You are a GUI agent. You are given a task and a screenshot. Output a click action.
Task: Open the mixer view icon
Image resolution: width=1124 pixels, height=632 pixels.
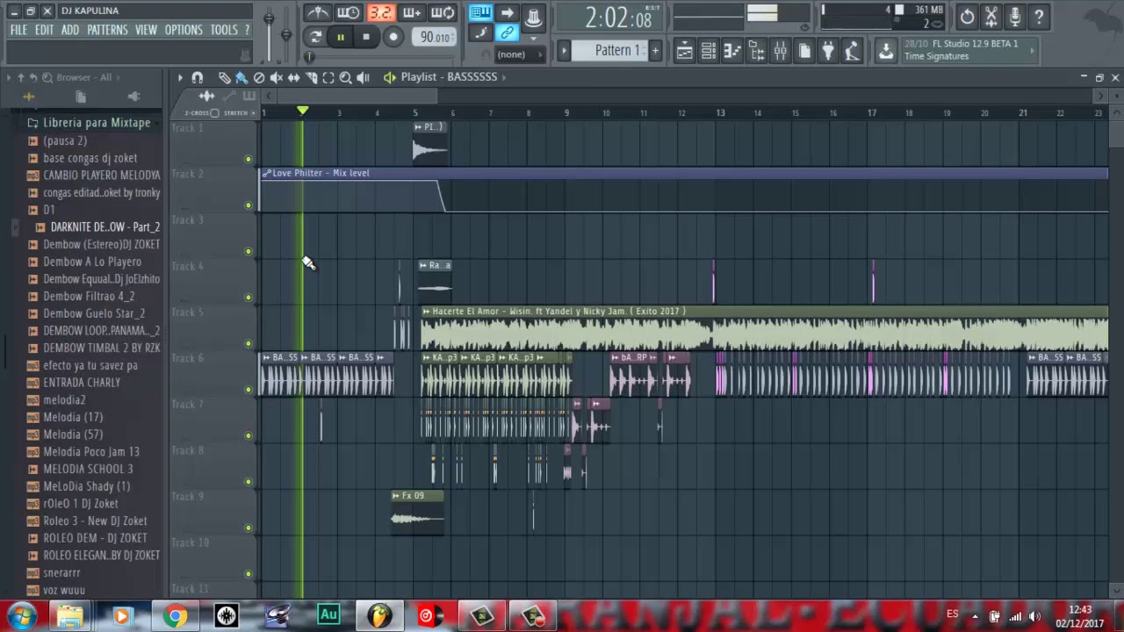[780, 51]
